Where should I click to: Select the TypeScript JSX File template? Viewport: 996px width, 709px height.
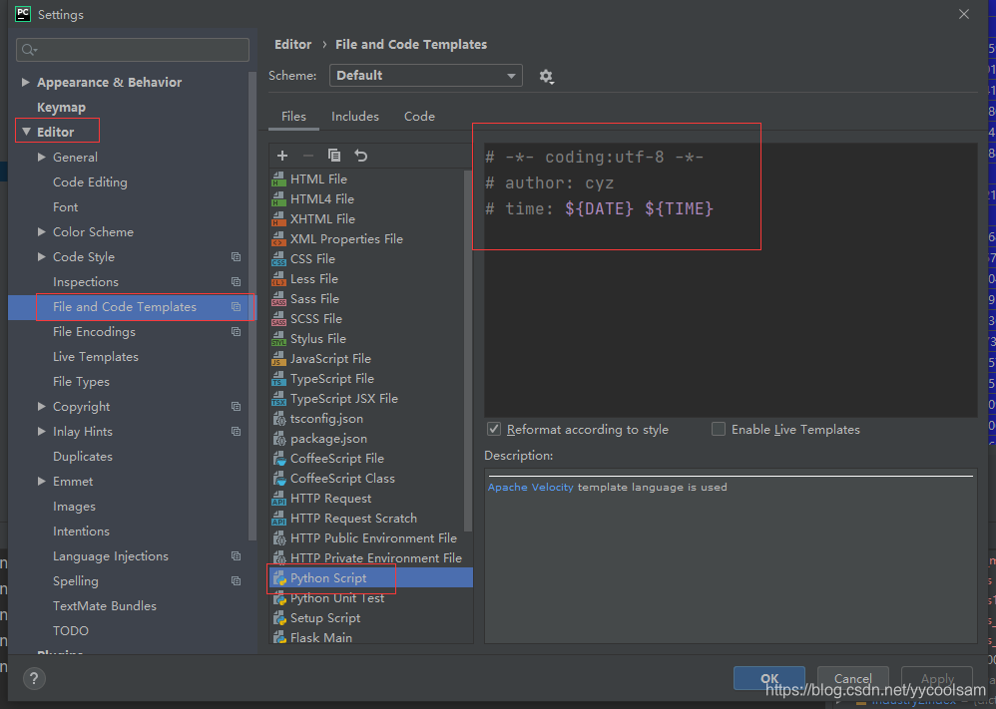pos(371,399)
